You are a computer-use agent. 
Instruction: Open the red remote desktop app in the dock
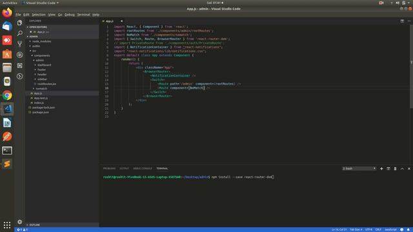click(7, 40)
